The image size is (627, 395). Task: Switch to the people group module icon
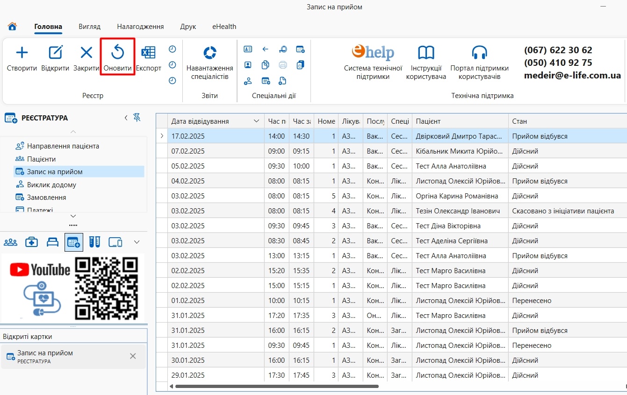[10, 242]
